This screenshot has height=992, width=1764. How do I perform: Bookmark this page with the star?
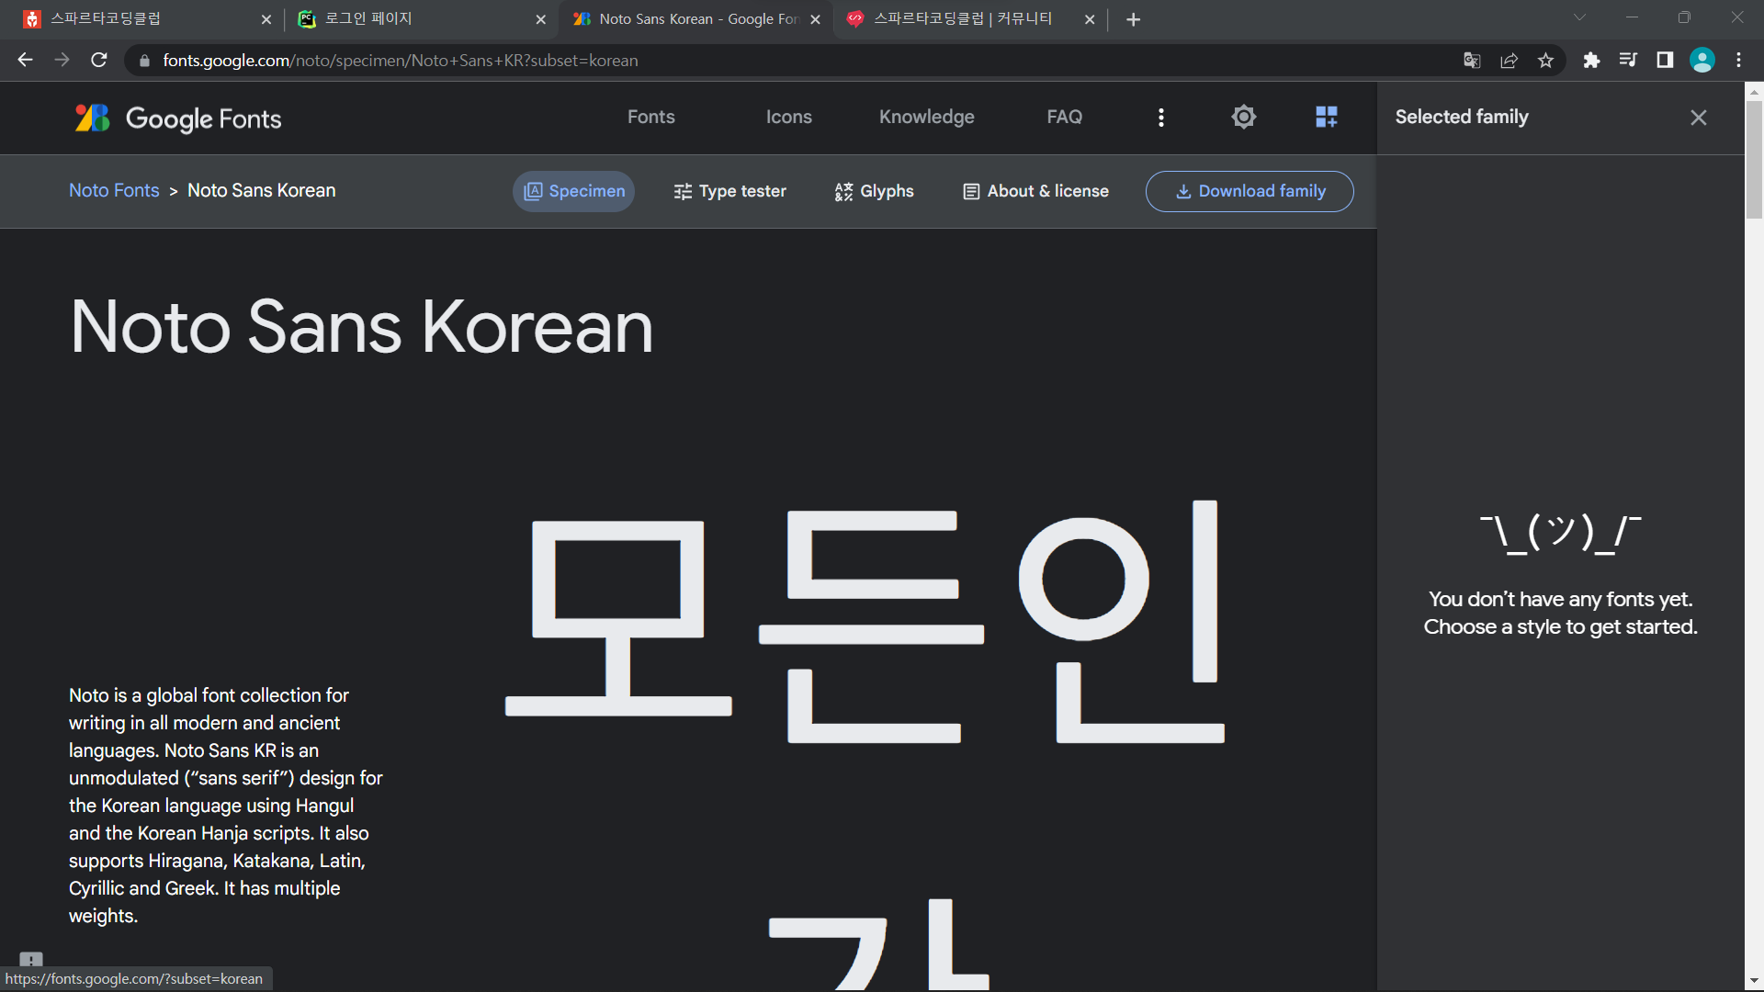pos(1545,61)
